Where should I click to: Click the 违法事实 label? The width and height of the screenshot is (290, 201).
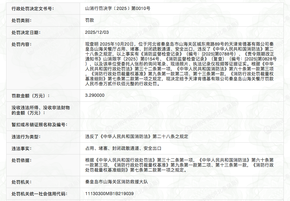(22, 148)
